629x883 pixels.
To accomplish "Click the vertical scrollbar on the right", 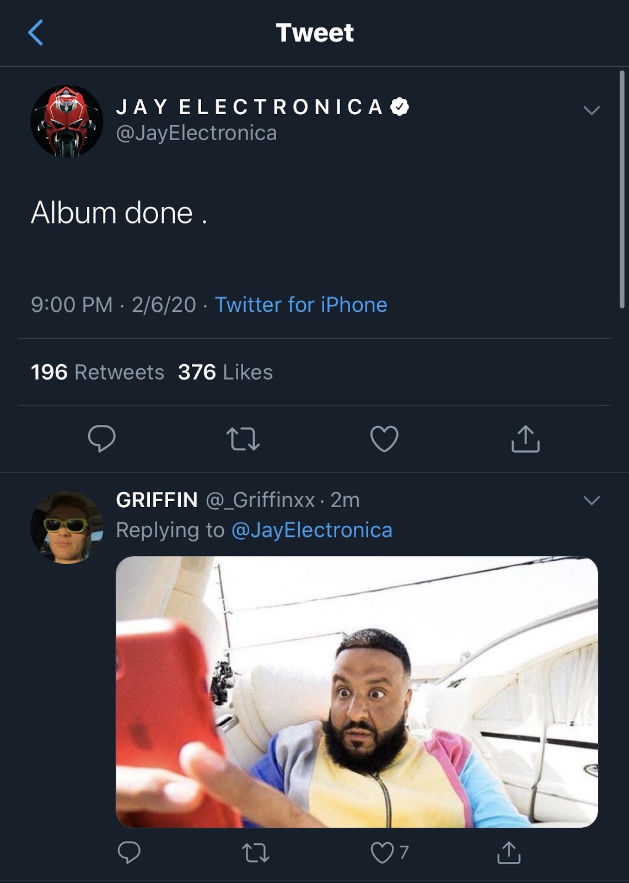I will [622, 188].
